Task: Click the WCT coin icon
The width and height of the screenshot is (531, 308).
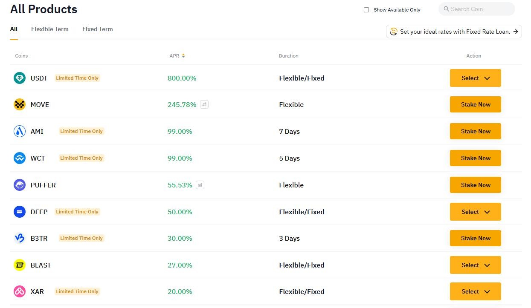Action: tap(20, 158)
